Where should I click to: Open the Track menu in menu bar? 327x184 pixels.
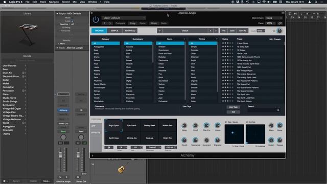point(43,2)
